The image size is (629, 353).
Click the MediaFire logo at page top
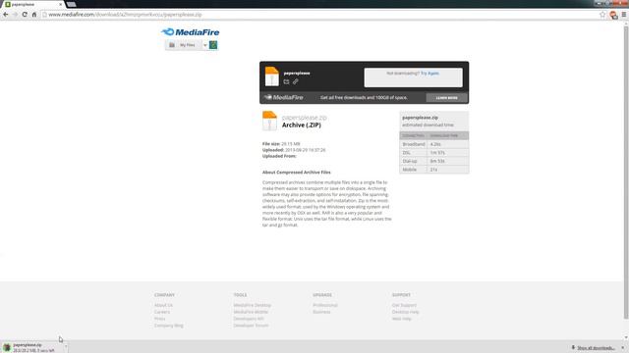pos(190,32)
